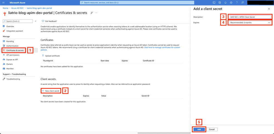274x134 pixels.
Task: Pin the Certificates & secrets blade
Action: tap(92, 13)
